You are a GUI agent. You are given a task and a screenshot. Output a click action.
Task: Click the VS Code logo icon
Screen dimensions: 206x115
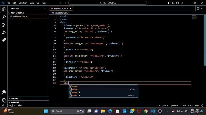coord(3,3)
